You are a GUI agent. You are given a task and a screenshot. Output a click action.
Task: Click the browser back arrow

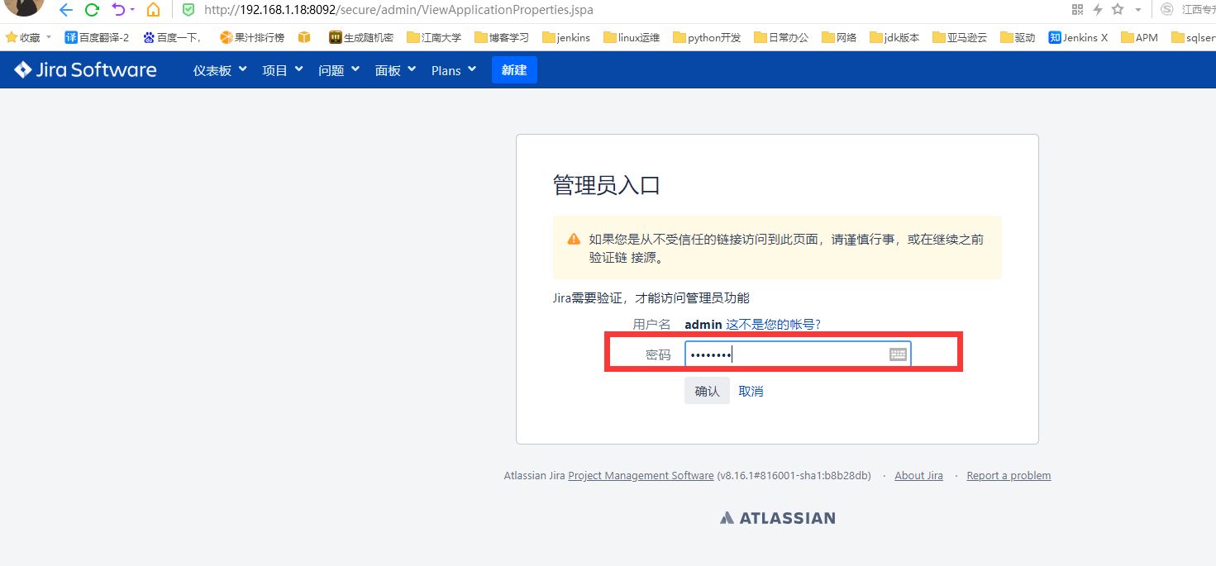tap(66, 10)
